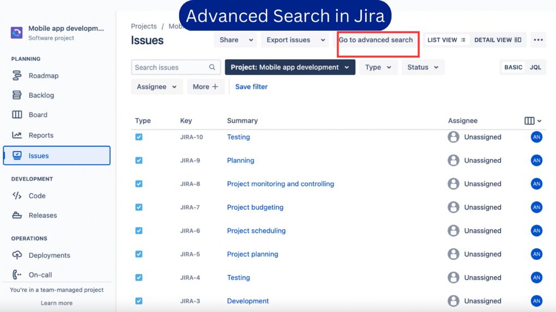This screenshot has width=556, height=312.
Task: Click the AN avatar for JIRA-7
Action: 536,207
